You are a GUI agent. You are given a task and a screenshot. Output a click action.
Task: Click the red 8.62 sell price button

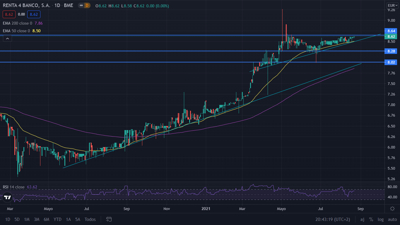pos(8,14)
